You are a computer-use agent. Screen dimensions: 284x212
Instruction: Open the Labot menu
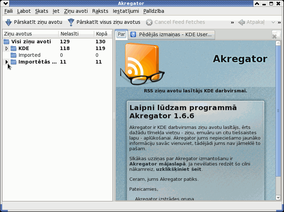pyautogui.click(x=24, y=11)
